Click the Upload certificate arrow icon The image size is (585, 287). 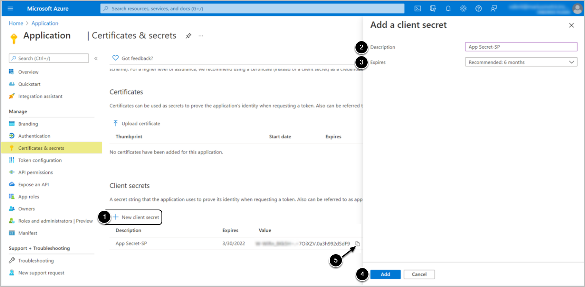click(116, 123)
